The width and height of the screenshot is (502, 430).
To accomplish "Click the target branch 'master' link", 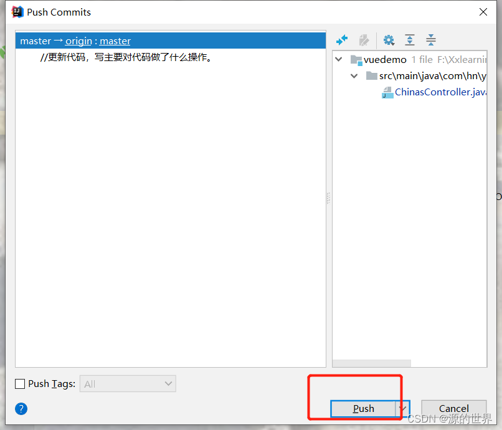I will (115, 41).
